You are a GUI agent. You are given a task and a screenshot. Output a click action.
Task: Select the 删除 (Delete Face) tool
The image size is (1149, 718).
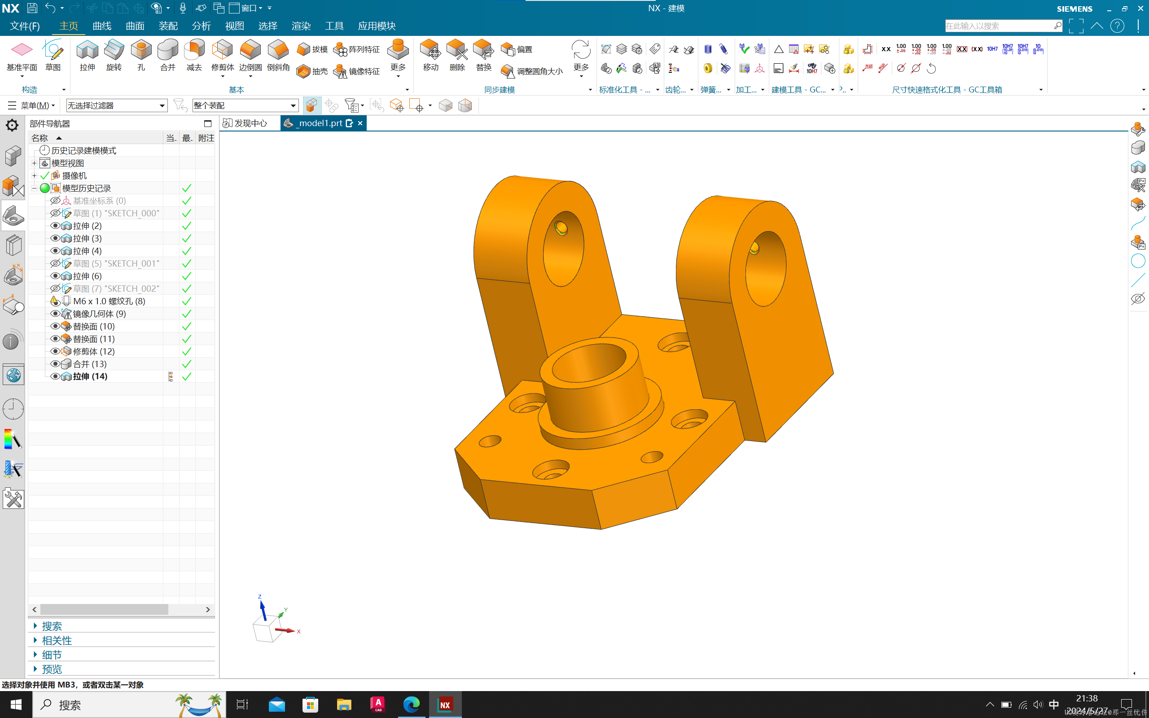(457, 56)
